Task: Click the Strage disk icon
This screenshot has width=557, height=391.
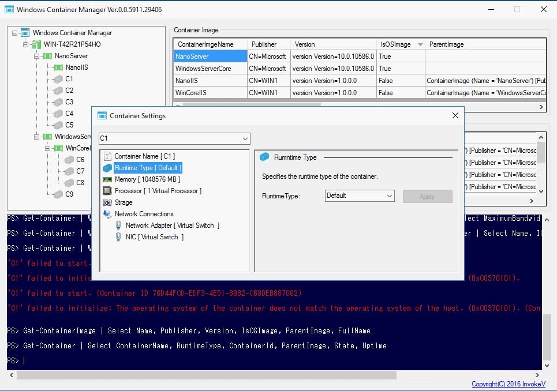Action: pos(107,202)
